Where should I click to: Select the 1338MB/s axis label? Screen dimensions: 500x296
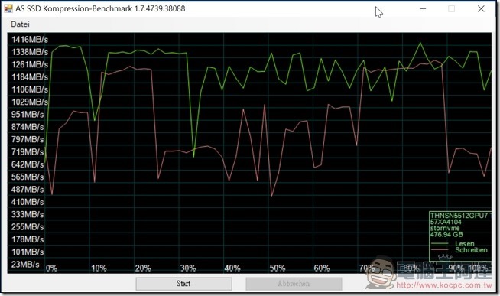coord(30,52)
